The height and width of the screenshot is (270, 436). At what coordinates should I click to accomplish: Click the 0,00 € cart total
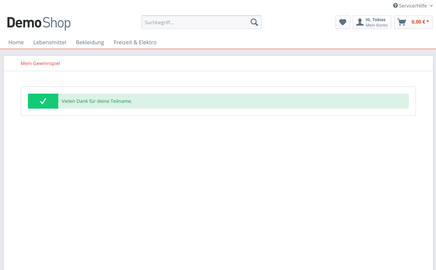pyautogui.click(x=420, y=22)
